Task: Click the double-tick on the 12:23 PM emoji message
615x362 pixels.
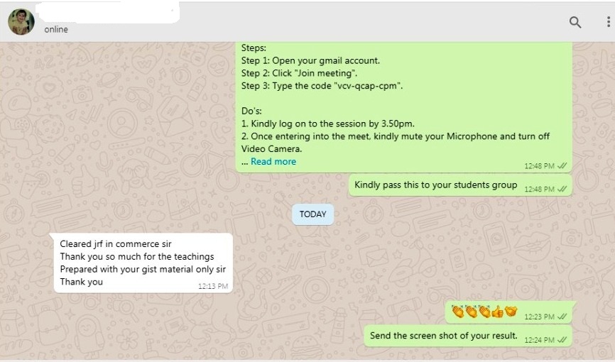Action: pos(562,317)
